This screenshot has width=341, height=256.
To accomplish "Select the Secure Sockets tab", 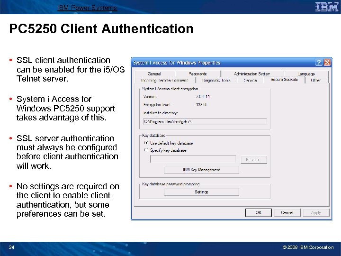I will pyautogui.click(x=284, y=80).
